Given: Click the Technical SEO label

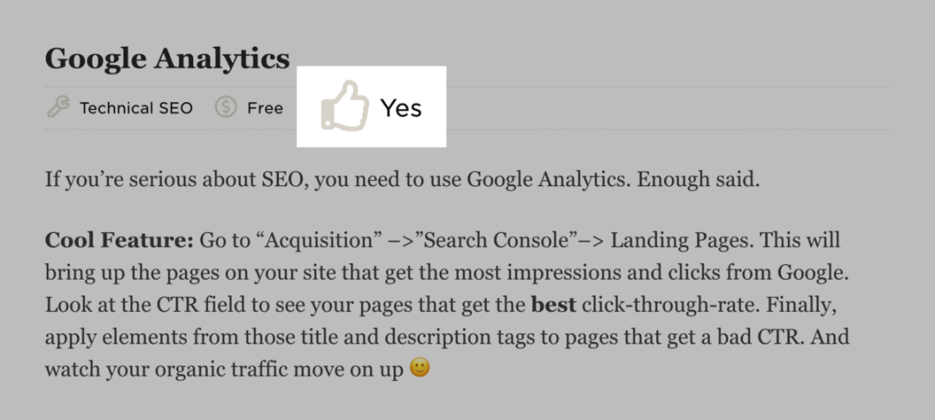Looking at the screenshot, I should coord(137,108).
